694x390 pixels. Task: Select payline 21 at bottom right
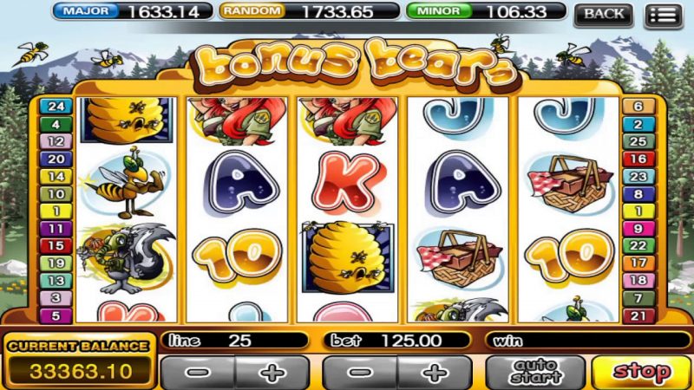[638, 315]
